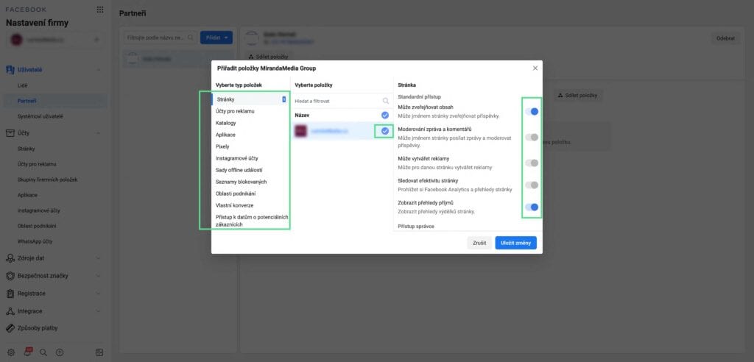Collapse the Uživatelé section chevron

pyautogui.click(x=99, y=70)
